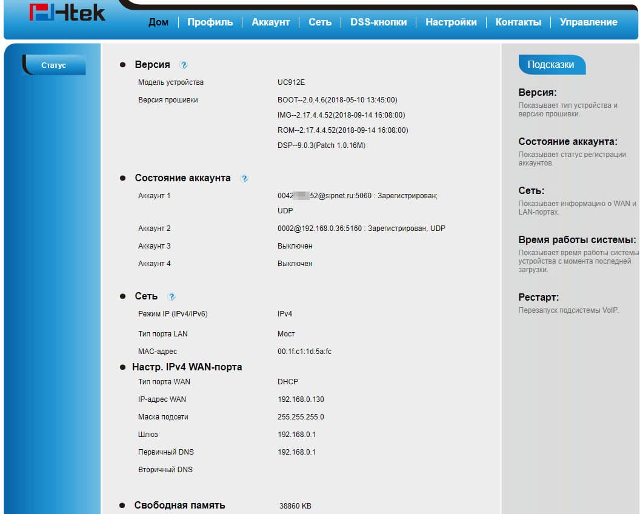Click the Перезапуск подсистемы VoIP hint text
This screenshot has height=514, width=643.
pos(568,310)
